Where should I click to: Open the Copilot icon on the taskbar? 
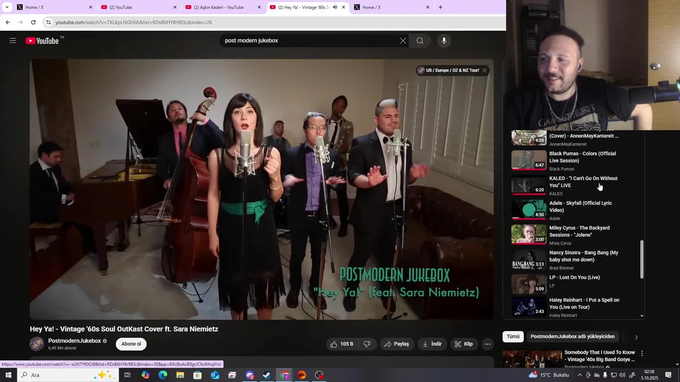146,375
